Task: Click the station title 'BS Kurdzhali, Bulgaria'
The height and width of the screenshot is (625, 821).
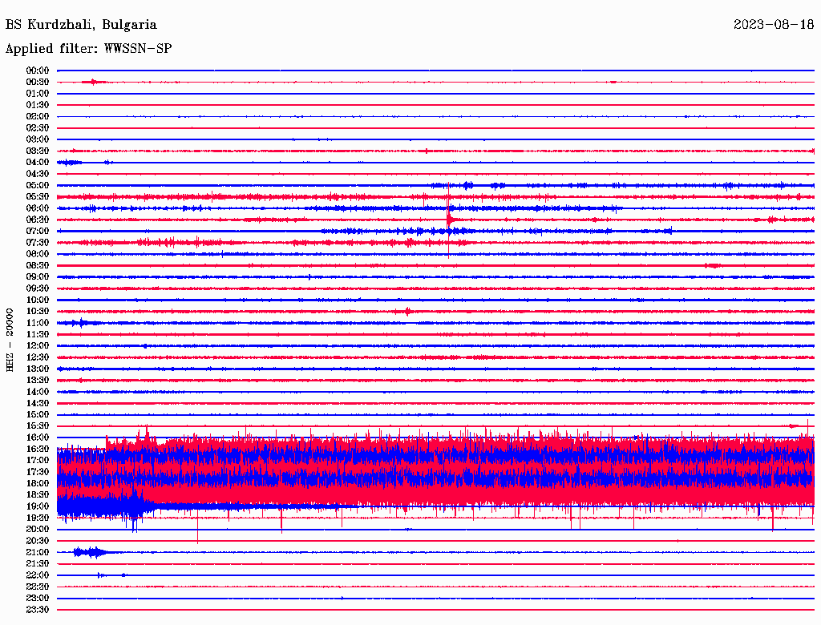Action: (x=81, y=25)
